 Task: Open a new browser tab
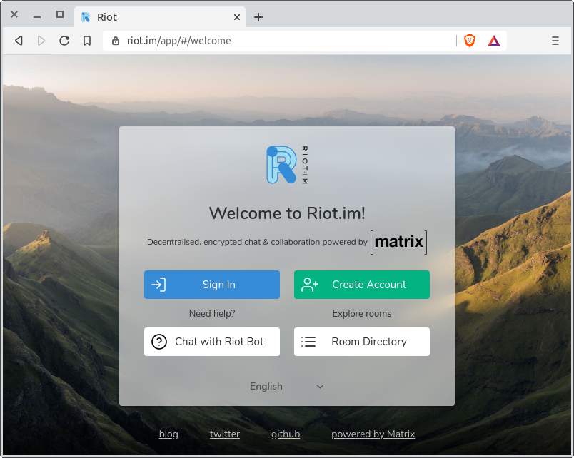[x=258, y=17]
